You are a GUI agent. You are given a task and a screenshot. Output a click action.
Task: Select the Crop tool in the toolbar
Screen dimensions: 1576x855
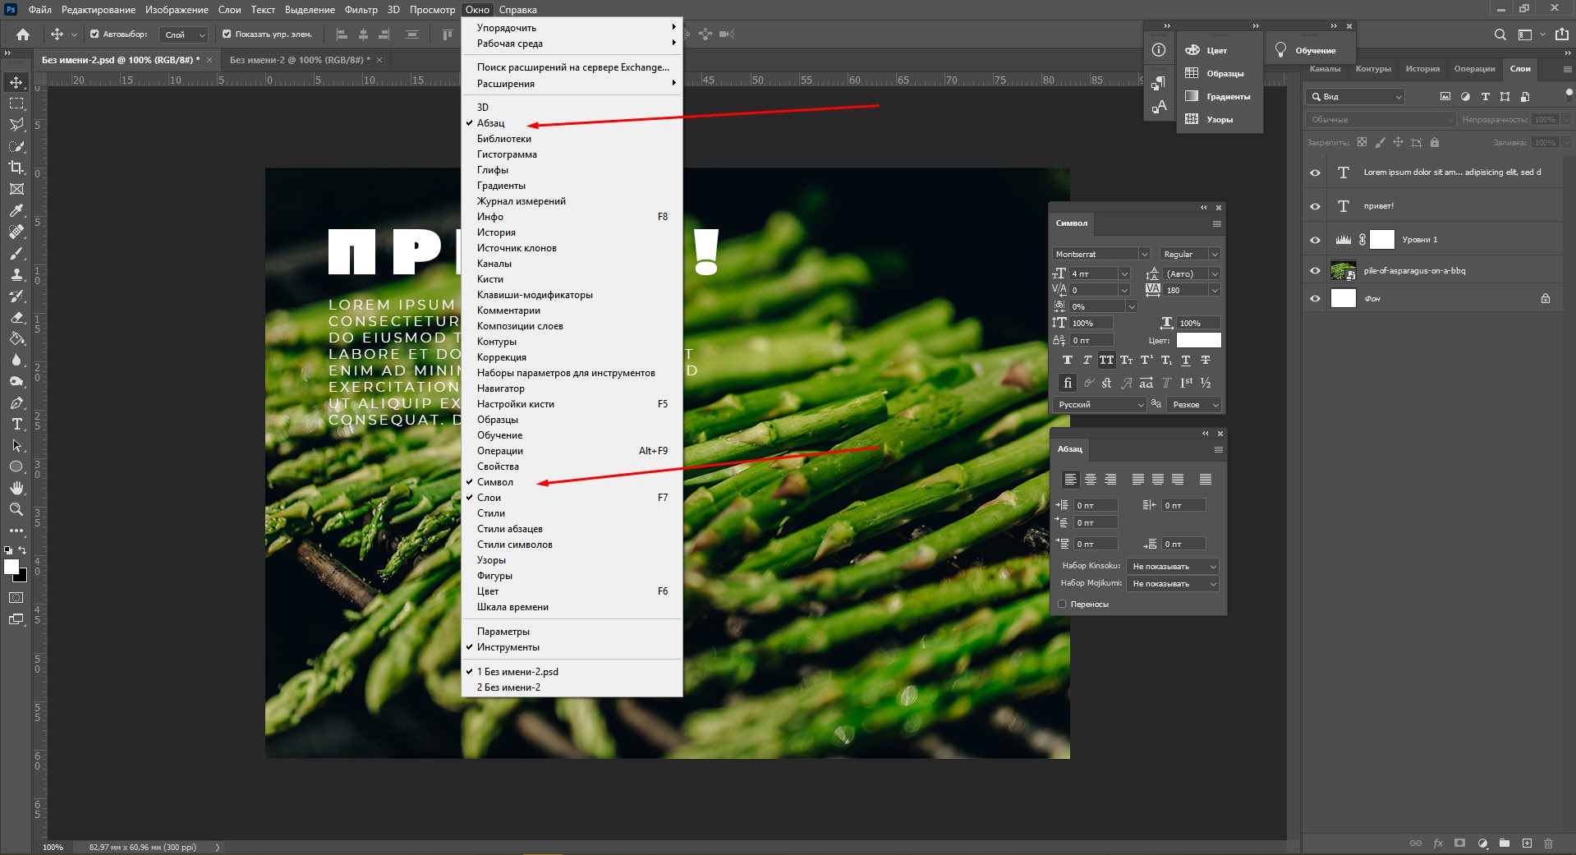point(16,168)
